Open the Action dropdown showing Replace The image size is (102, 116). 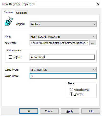[x=63, y=24]
